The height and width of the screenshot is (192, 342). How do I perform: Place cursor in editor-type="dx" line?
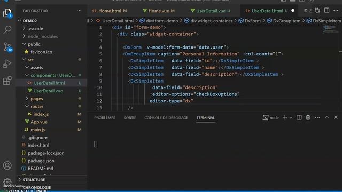tap(171, 101)
